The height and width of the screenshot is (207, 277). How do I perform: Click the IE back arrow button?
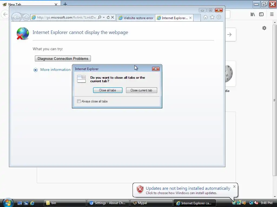(x=17, y=17)
